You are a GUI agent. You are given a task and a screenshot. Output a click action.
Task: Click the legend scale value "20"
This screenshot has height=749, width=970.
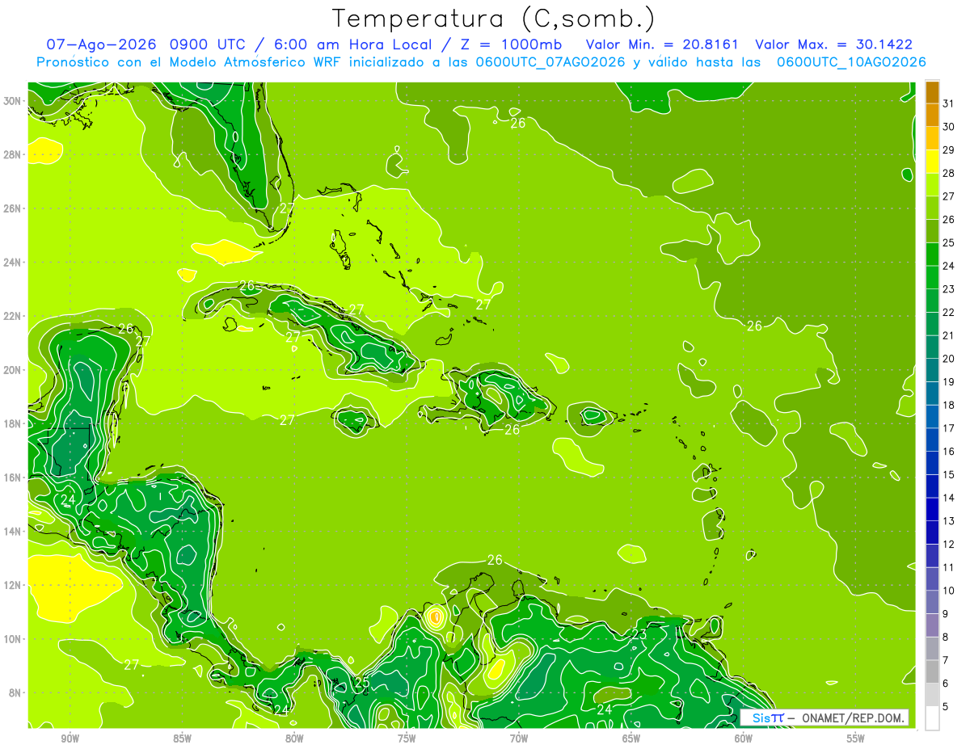click(949, 359)
